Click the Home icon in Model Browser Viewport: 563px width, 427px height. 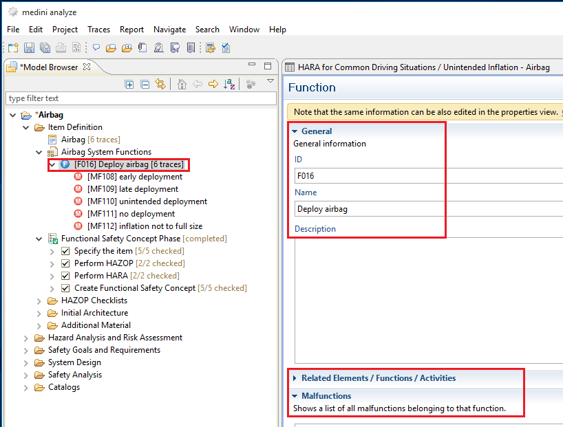click(182, 84)
